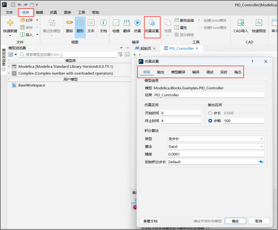
Task: Click the model browser search box
Action: coord(68,54)
